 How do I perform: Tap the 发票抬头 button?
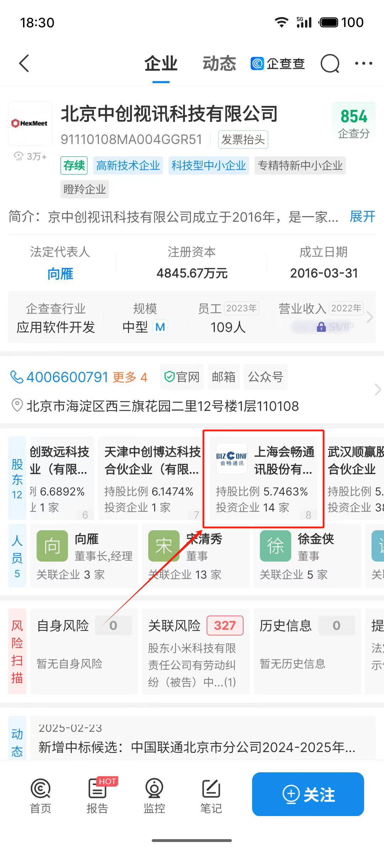coord(243,139)
